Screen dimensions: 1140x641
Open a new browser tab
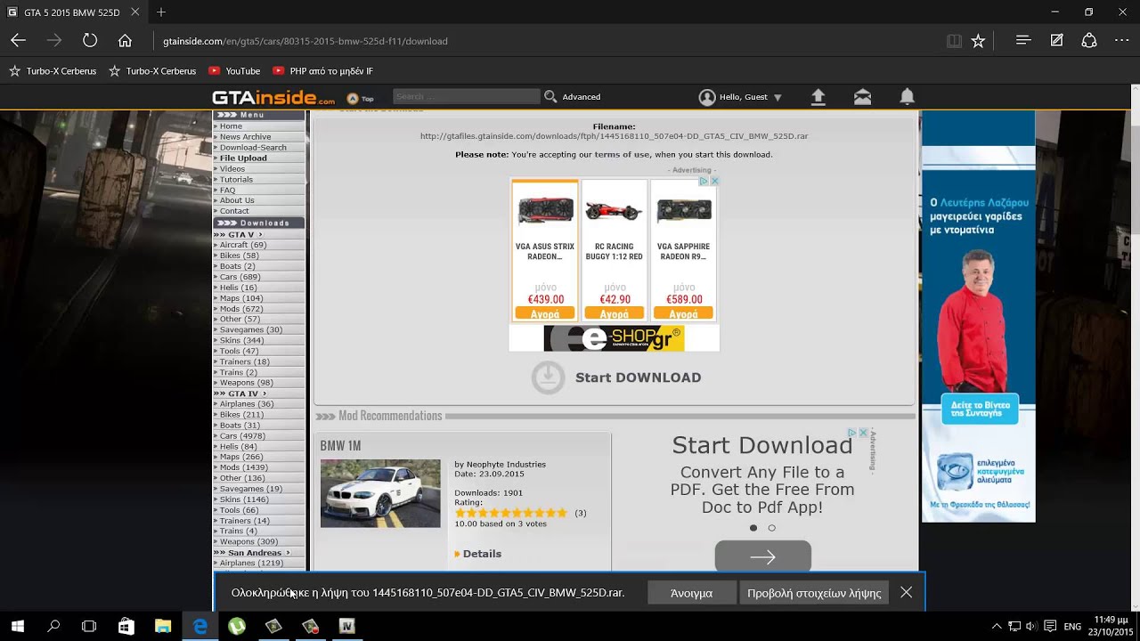[x=161, y=12]
